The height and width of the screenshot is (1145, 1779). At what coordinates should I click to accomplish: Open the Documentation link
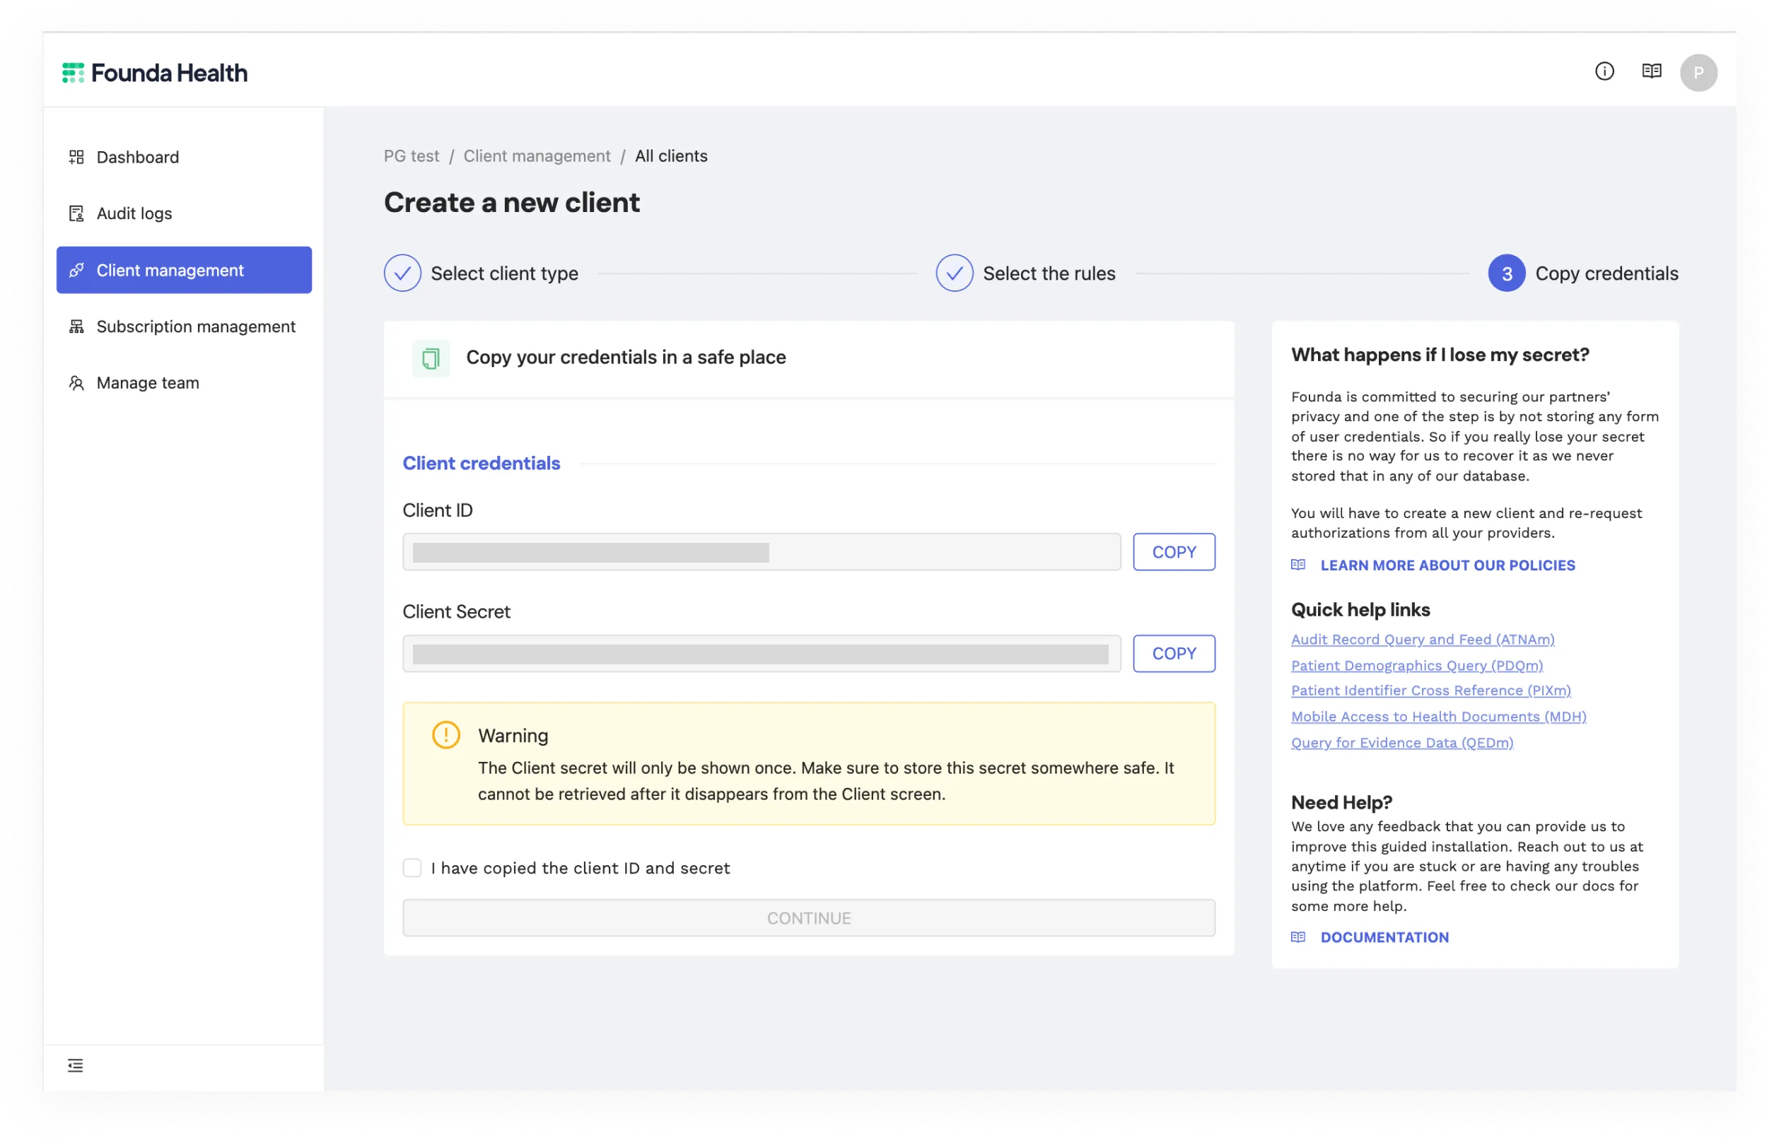[1384, 936]
